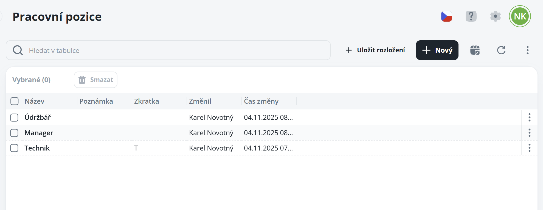The height and width of the screenshot is (210, 543).
Task: Check the Technik row checkbox
Action: (14, 148)
